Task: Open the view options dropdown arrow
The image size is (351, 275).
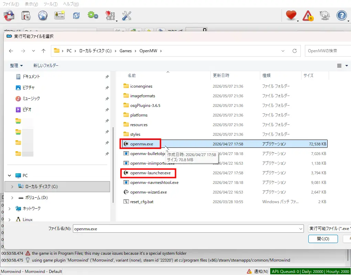Action: click(347, 66)
